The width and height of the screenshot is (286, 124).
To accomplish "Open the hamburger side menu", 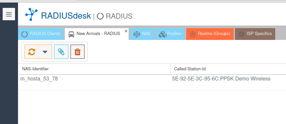I will [9, 14].
